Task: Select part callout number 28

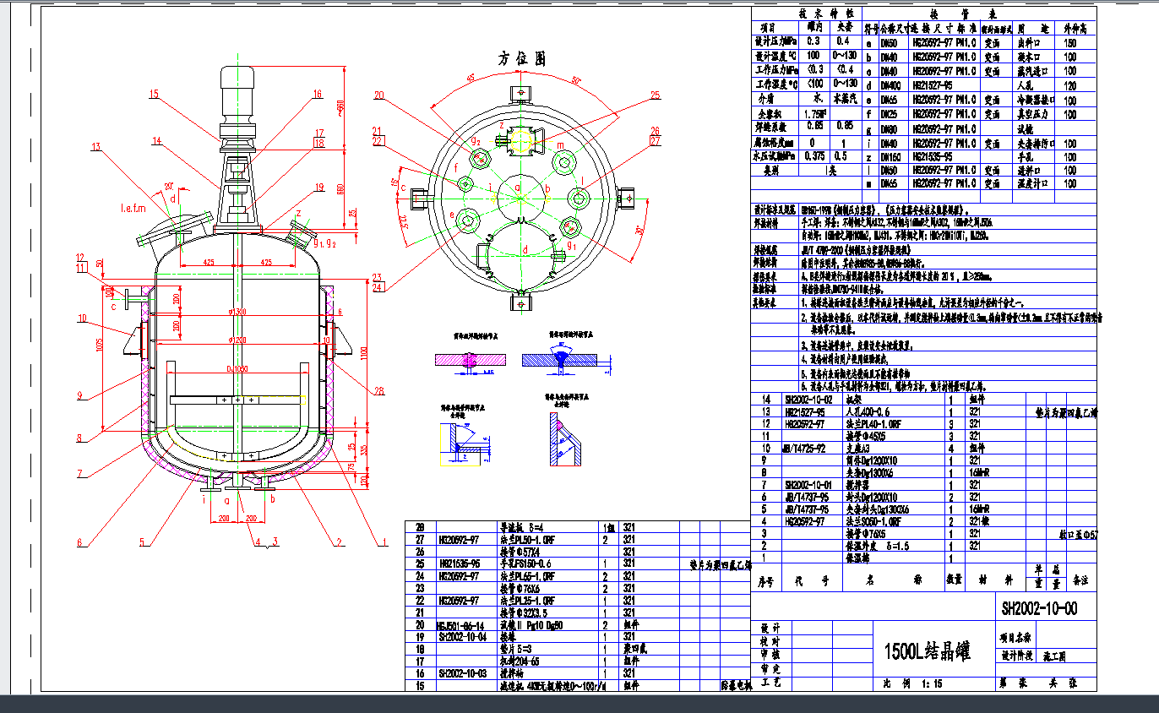Action: 378,390
